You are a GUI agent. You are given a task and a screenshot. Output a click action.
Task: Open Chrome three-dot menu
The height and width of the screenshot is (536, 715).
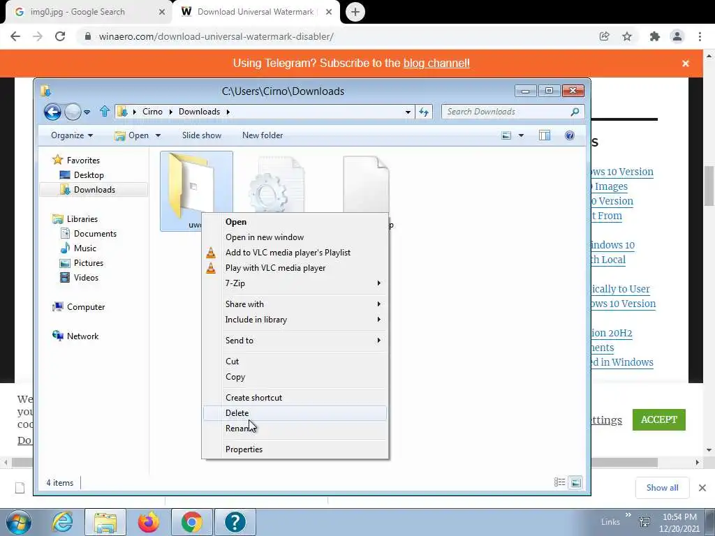pyautogui.click(x=700, y=36)
